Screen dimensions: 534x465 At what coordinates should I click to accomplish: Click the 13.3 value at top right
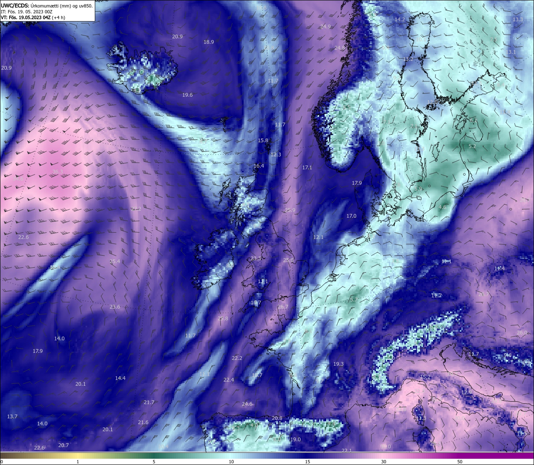[x=518, y=20]
